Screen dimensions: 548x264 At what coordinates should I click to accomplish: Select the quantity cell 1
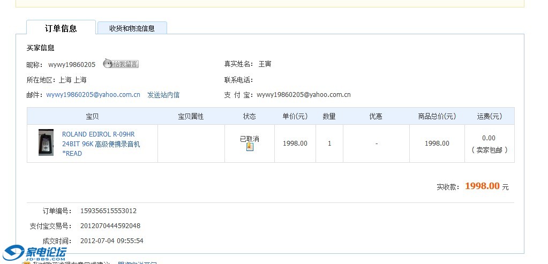coord(329,144)
